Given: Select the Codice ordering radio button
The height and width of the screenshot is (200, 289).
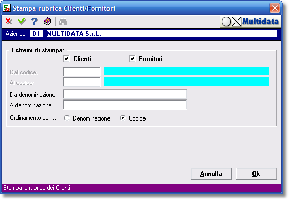Looking at the screenshot, I should click(x=122, y=118).
